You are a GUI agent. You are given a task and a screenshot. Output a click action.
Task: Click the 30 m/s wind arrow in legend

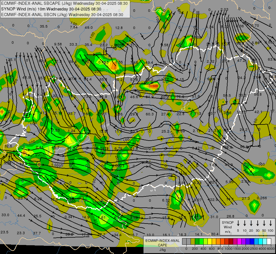[258, 223]
